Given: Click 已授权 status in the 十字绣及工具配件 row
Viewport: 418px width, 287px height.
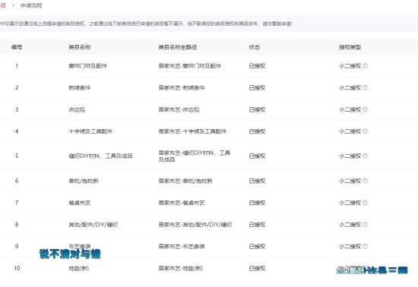Looking at the screenshot, I should [257, 131].
